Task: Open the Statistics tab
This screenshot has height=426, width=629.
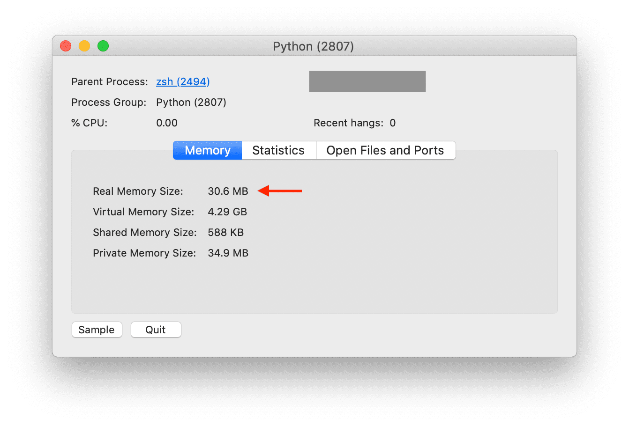Action: (x=278, y=150)
